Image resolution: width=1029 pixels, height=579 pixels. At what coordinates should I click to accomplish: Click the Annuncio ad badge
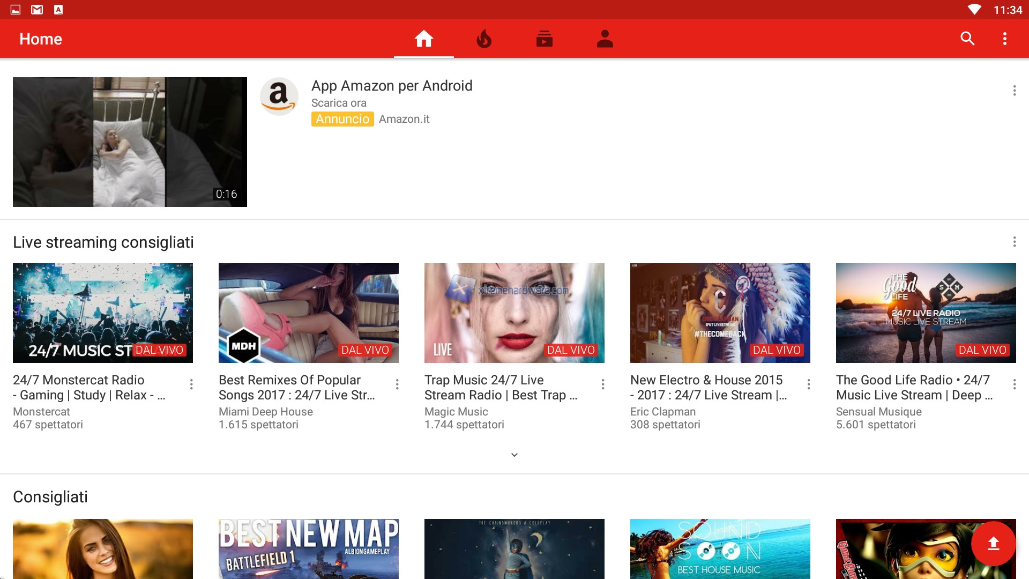[342, 119]
